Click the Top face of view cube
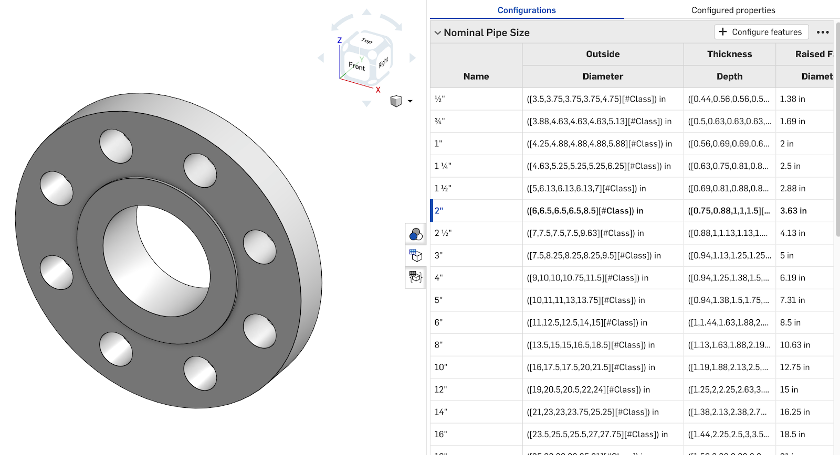Screen dimensions: 840x455 coord(367,41)
